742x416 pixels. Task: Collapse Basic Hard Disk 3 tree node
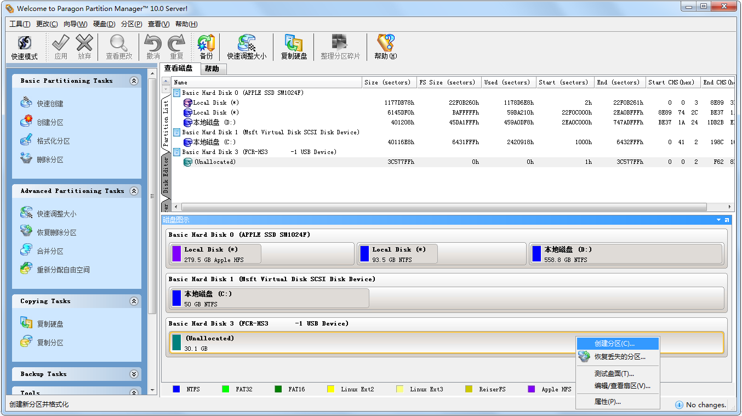[x=177, y=152]
